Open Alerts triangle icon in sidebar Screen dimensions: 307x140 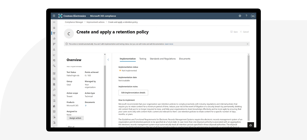[54, 50]
